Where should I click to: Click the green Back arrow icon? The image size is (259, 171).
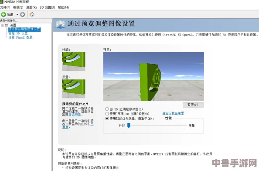[3, 14]
